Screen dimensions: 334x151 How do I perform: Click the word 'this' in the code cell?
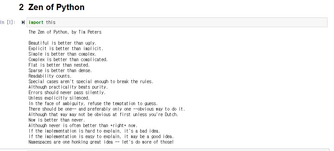(x=51, y=22)
